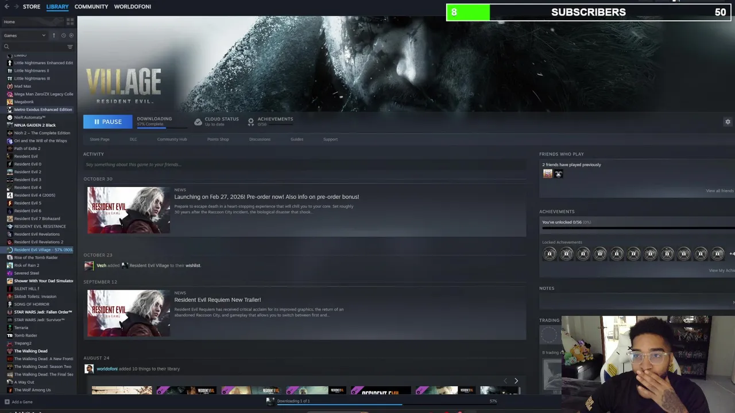This screenshot has height=413, width=735.
Task: Switch library to grid view icon
Action: tap(70, 22)
